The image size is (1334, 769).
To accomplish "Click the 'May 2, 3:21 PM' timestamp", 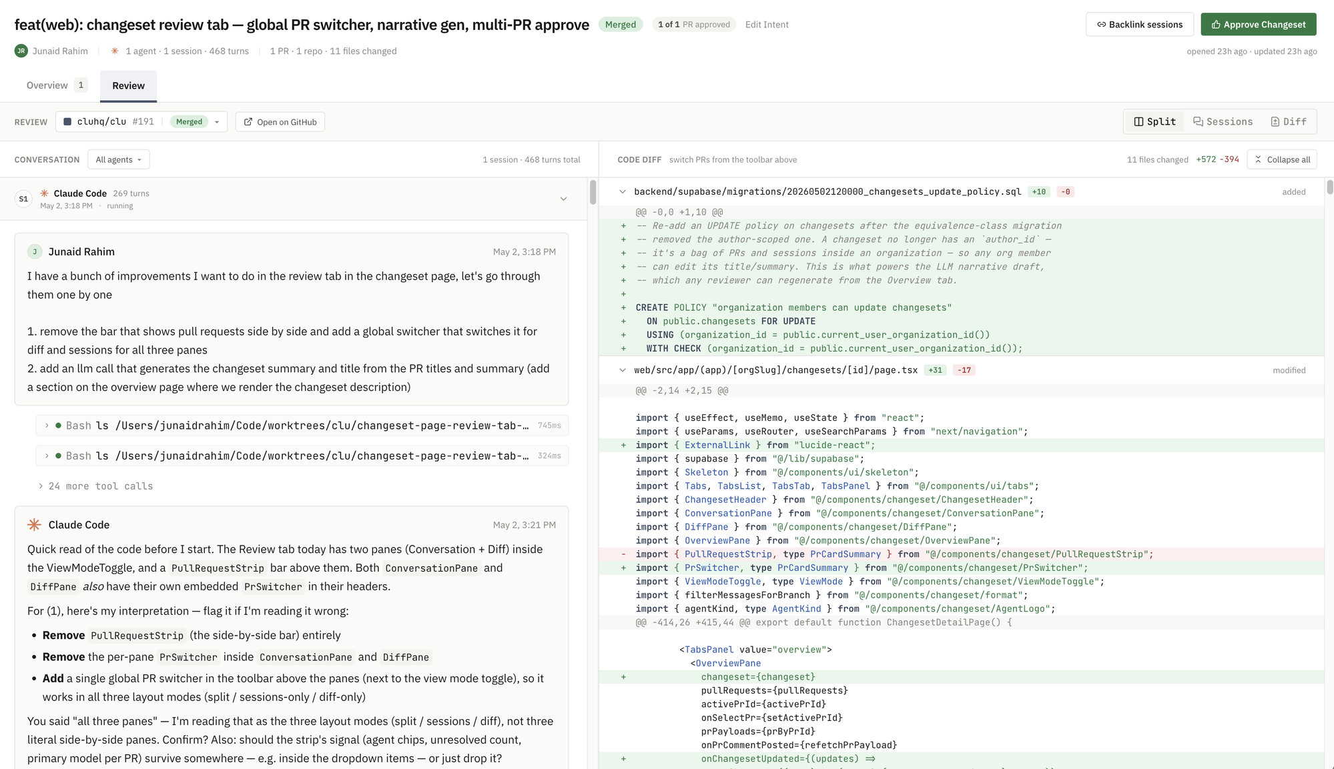I will click(x=524, y=525).
